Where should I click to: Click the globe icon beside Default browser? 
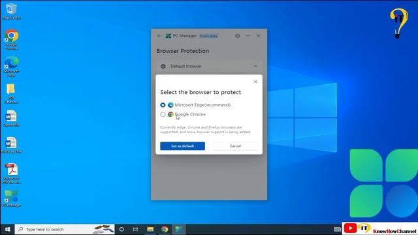point(163,66)
